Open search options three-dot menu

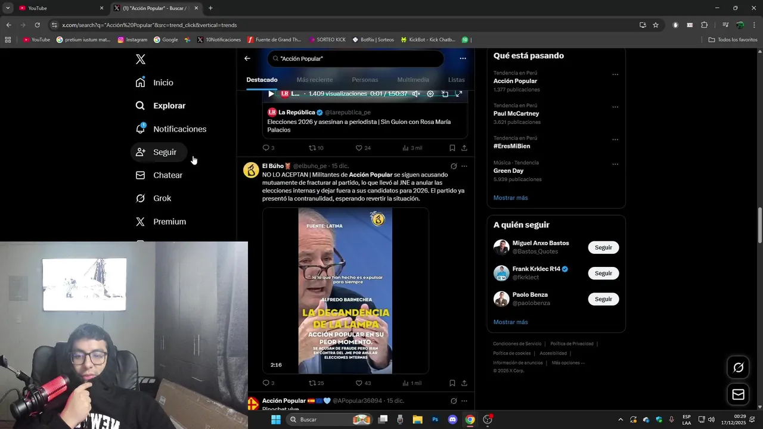click(463, 58)
